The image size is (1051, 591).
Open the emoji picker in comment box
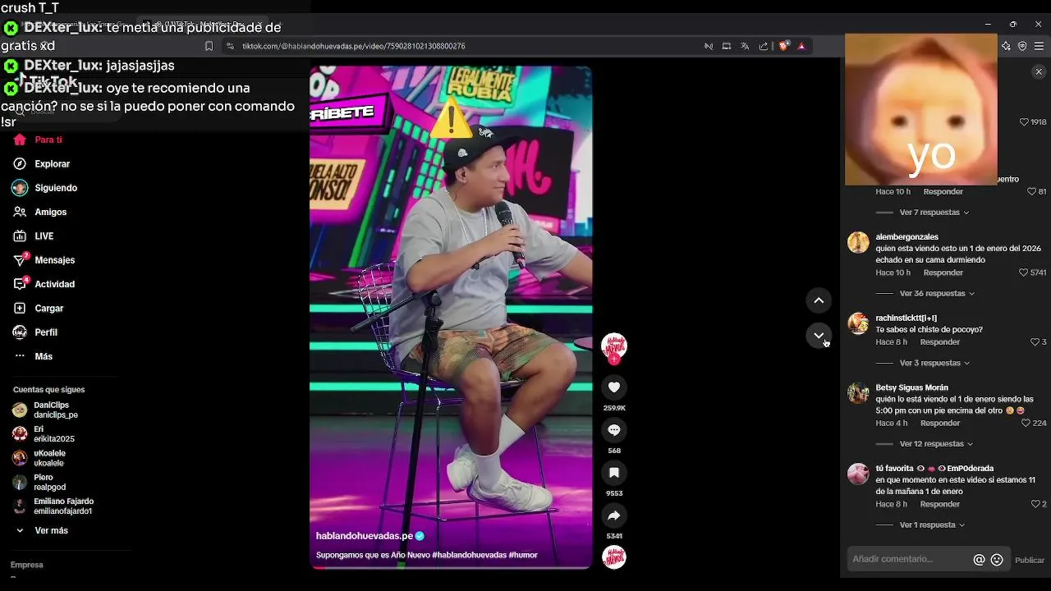point(997,560)
